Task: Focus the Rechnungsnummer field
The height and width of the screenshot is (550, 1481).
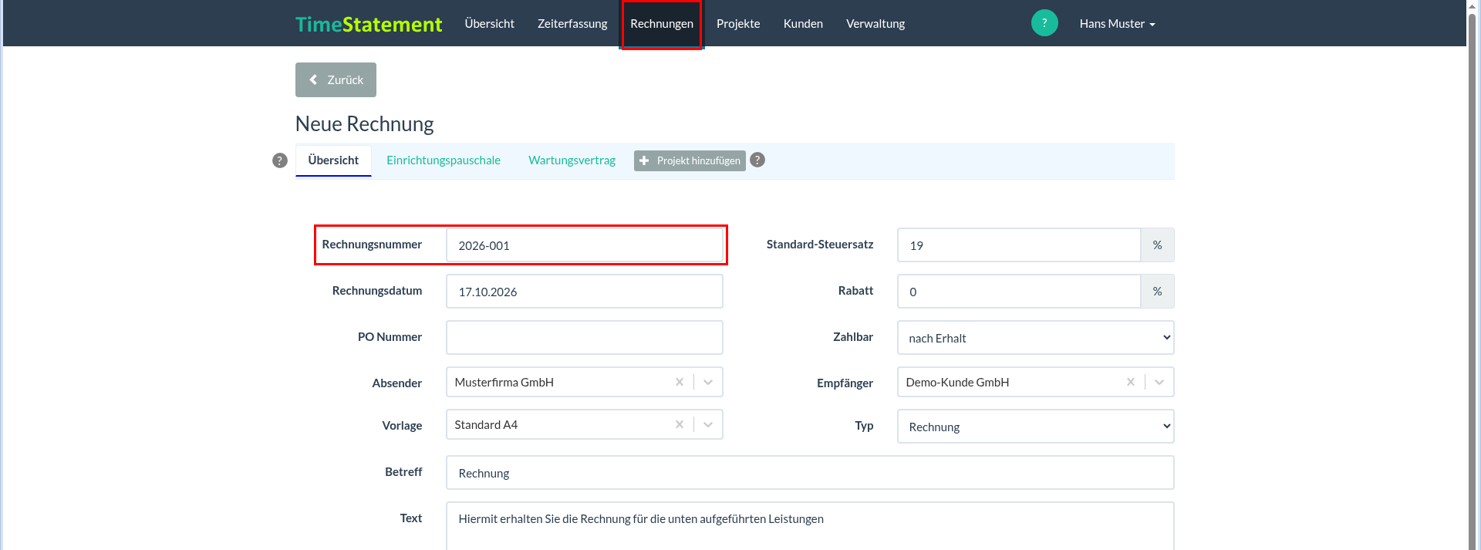Action: [x=585, y=245]
